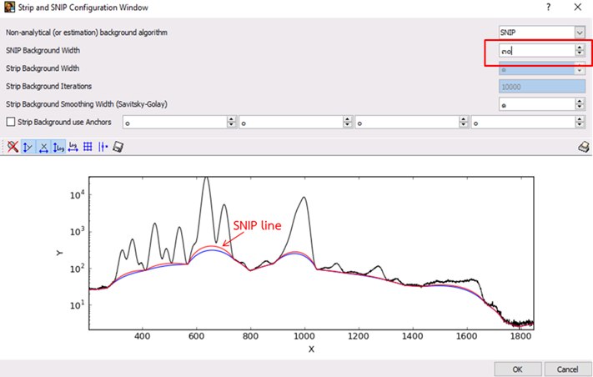This screenshot has height=377, width=593.
Task: Increase SNIP Background Width with up arrow
Action: (580, 48)
